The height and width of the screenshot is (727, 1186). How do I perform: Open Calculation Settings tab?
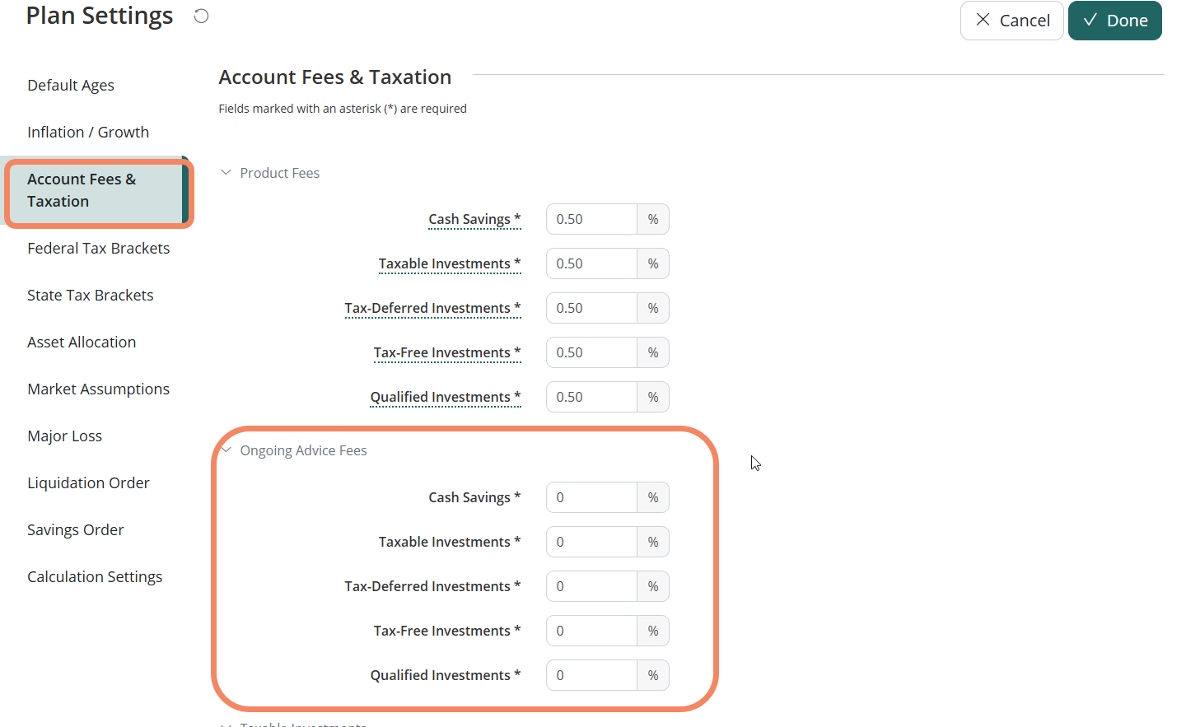[95, 577]
